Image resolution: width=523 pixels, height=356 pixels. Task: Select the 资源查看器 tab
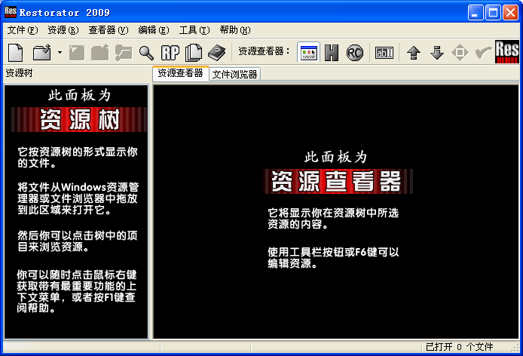[180, 73]
